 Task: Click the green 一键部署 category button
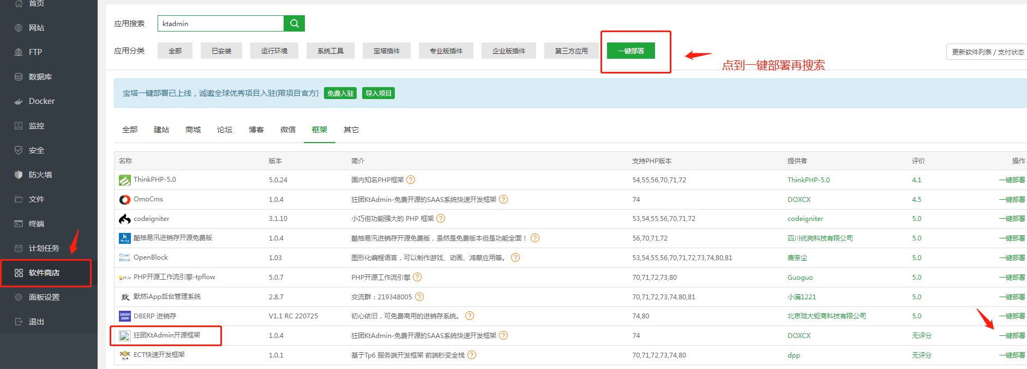coord(631,51)
